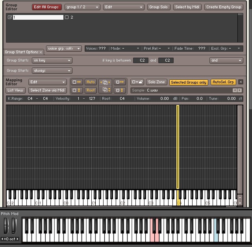Toggle Root key setting
The image size is (252, 247).
(x=91, y=90)
